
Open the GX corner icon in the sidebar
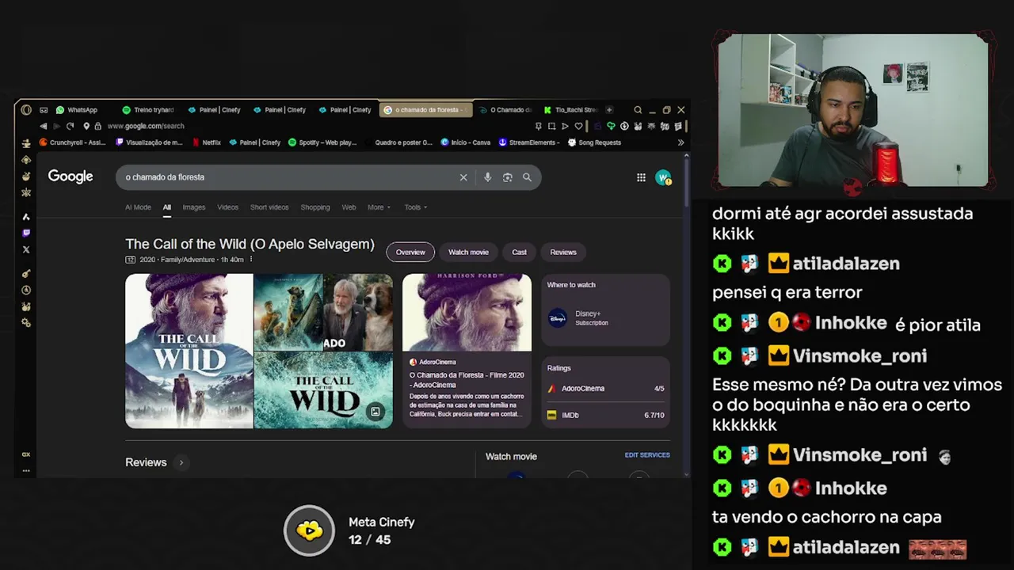coord(26,454)
